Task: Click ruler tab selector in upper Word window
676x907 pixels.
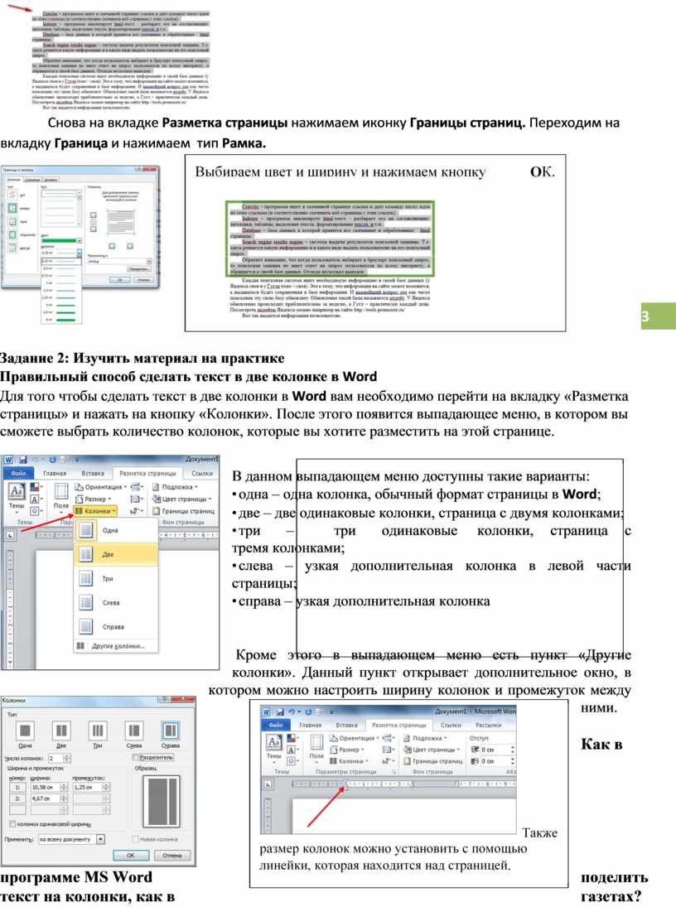Action: (x=10, y=535)
